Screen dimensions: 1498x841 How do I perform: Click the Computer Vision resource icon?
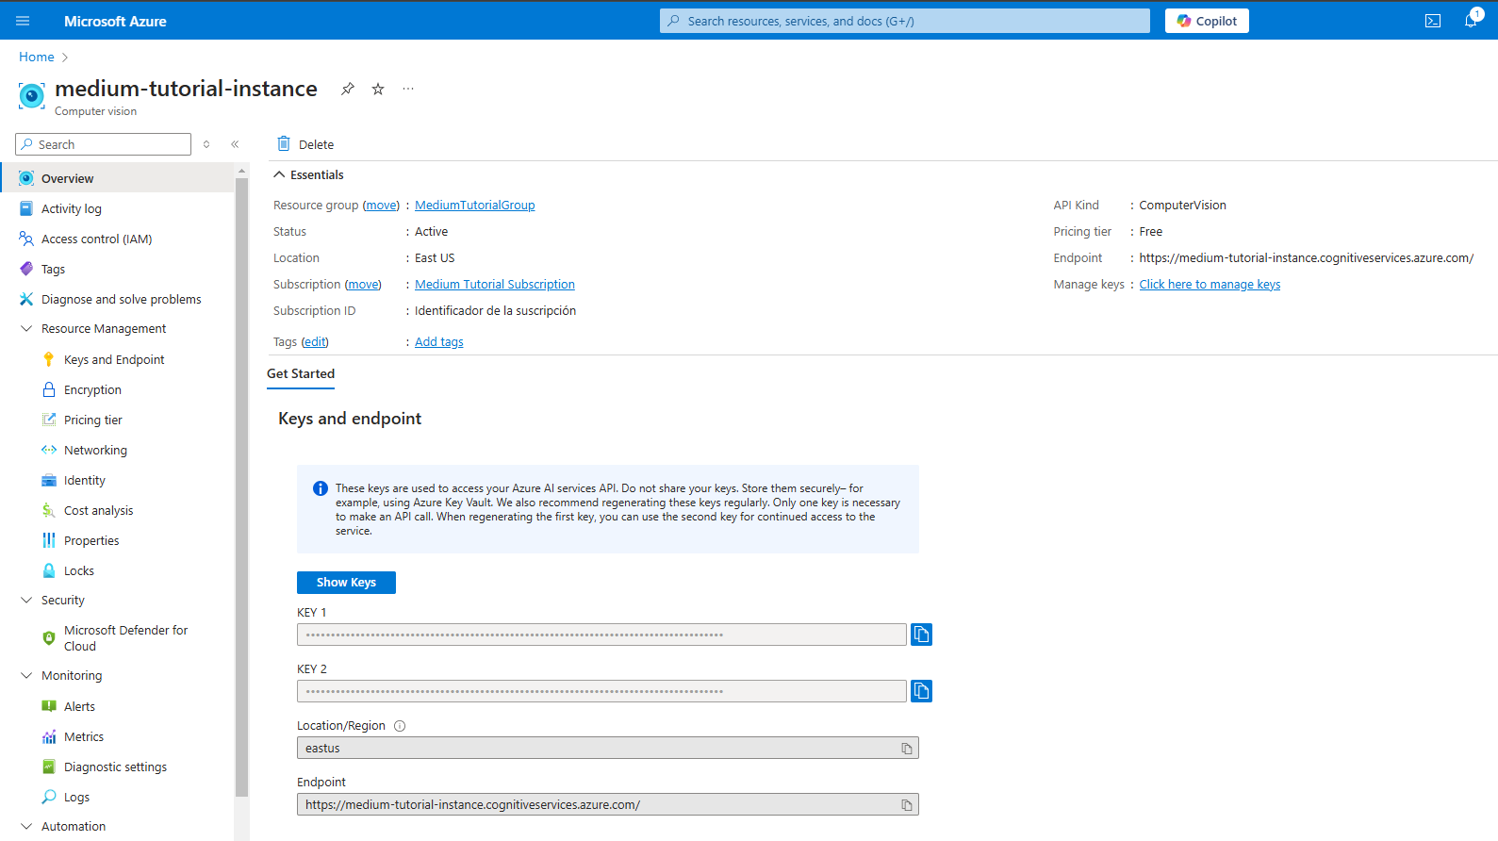[32, 96]
